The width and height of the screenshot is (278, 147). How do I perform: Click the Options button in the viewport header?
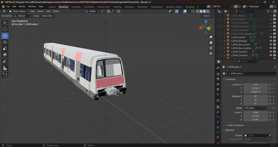[208, 16]
